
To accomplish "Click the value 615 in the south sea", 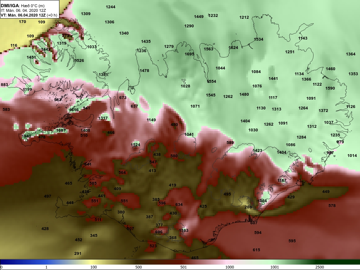I will pos(256,250).
